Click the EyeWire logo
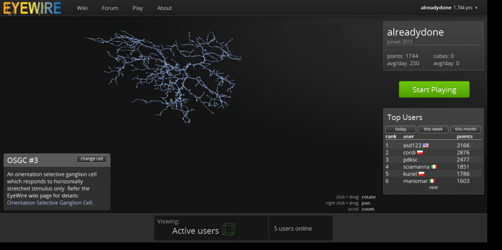The image size is (502, 250). pos(32,8)
